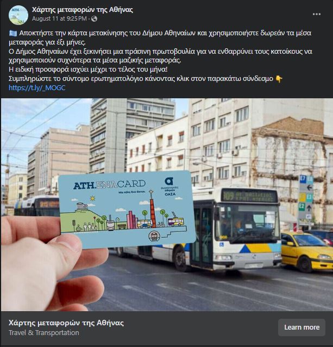333x347 pixels.
Task: Click the Greek flag emoji in the post
Action: [13, 33]
